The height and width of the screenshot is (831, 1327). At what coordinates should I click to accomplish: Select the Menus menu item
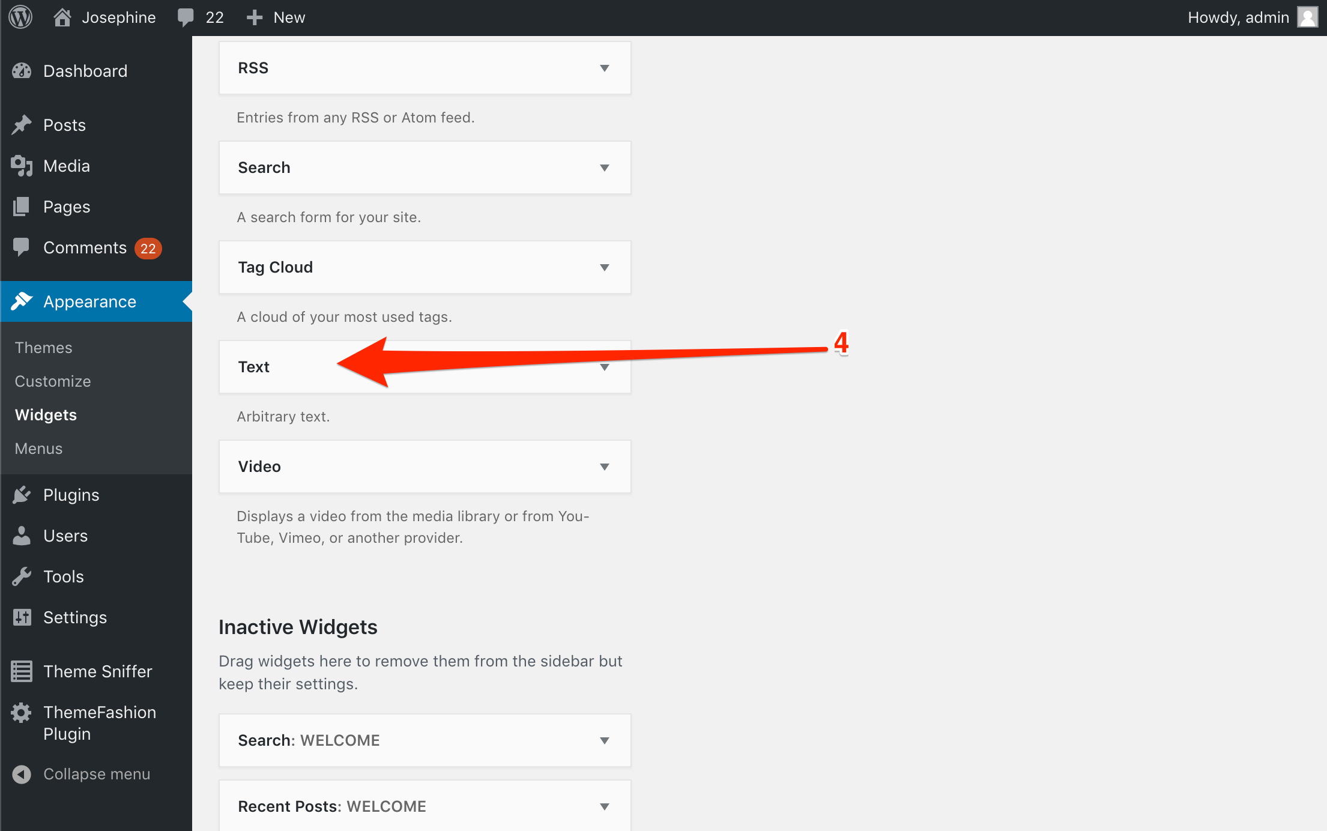[x=39, y=448]
